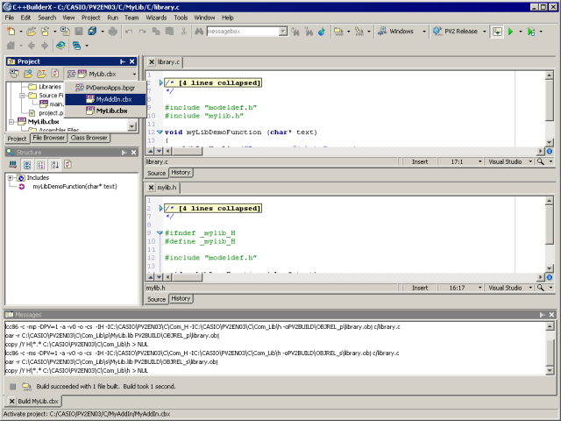
Task: Select myLibDemoFunction in Structure tree
Action: click(x=75, y=187)
